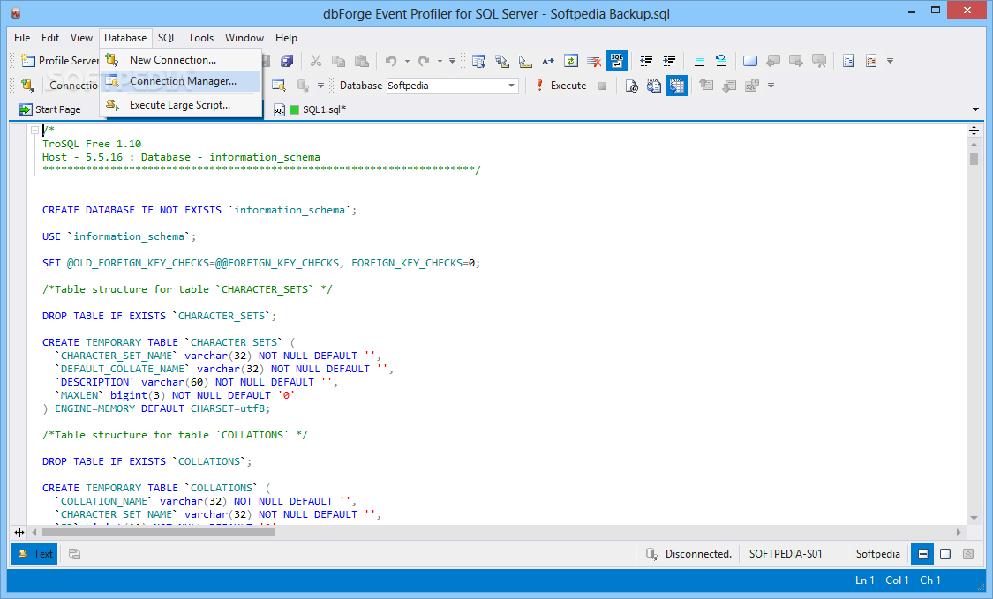Click the Softpedia database status label

point(877,554)
